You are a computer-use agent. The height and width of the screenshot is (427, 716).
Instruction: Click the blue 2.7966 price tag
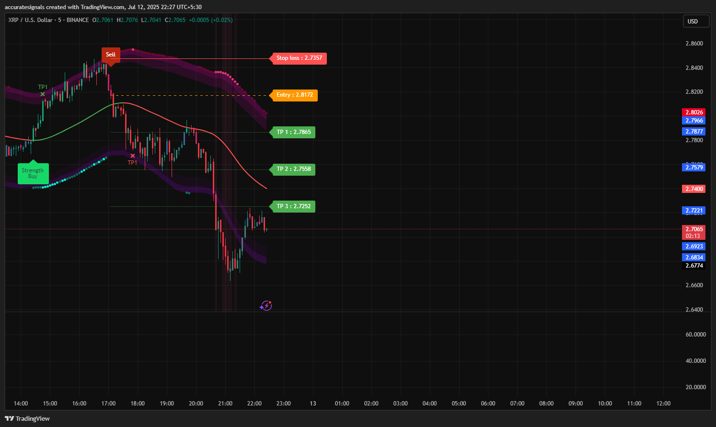(x=694, y=121)
